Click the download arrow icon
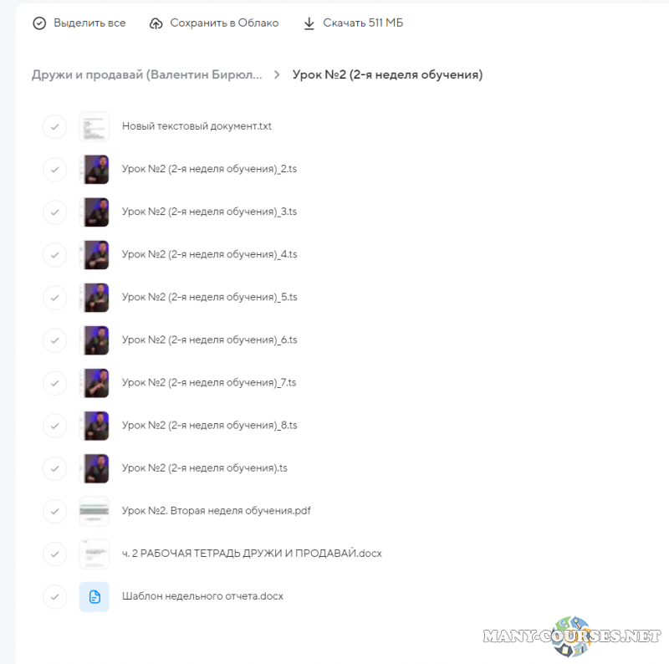This screenshot has width=669, height=664. click(309, 23)
